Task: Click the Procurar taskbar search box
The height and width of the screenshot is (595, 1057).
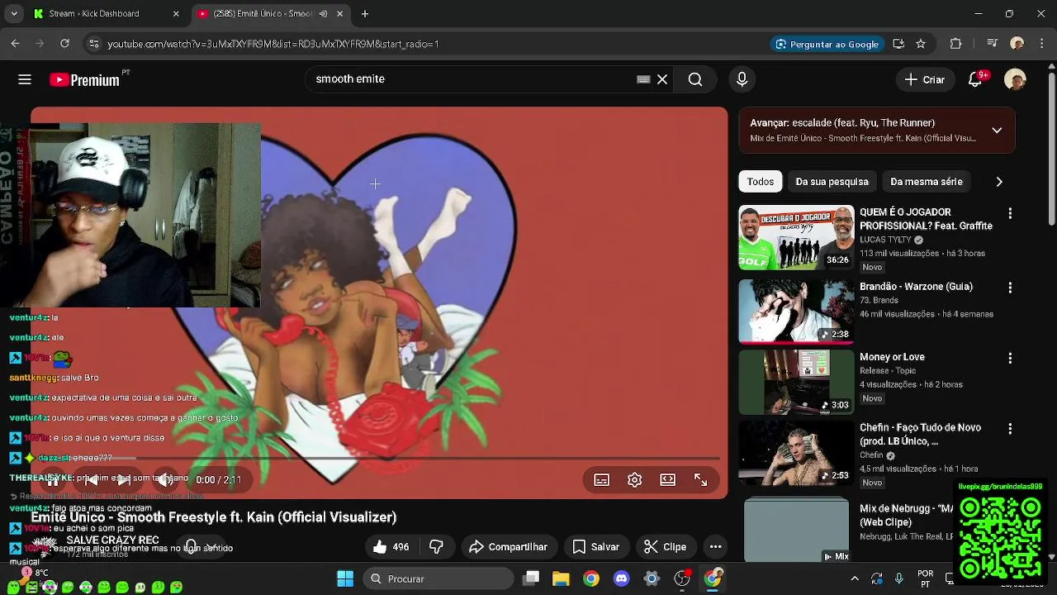Action: tap(438, 578)
